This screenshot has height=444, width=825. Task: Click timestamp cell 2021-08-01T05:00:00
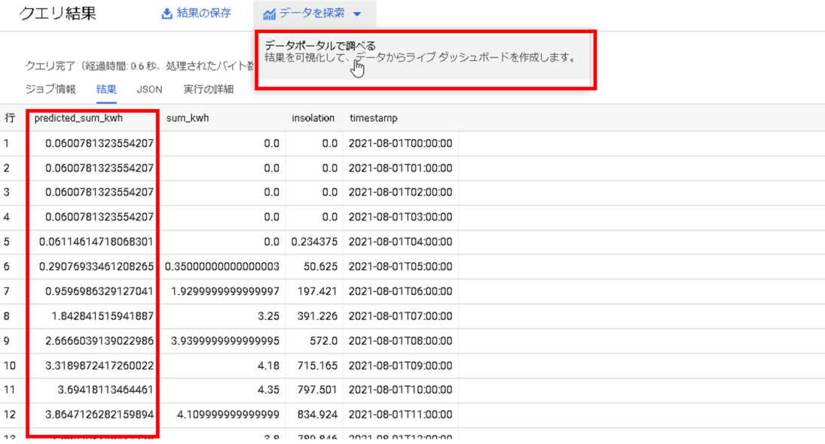coord(400,266)
